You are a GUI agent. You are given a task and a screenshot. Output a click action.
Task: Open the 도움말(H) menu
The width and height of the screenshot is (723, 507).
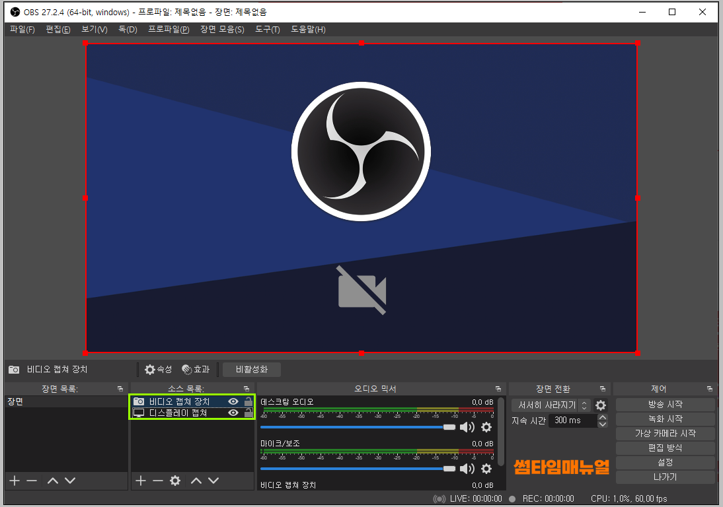coord(308,30)
